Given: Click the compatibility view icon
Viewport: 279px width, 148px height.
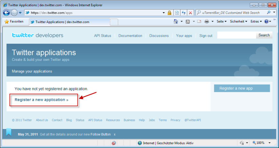Looking at the screenshot, I should [177, 13].
